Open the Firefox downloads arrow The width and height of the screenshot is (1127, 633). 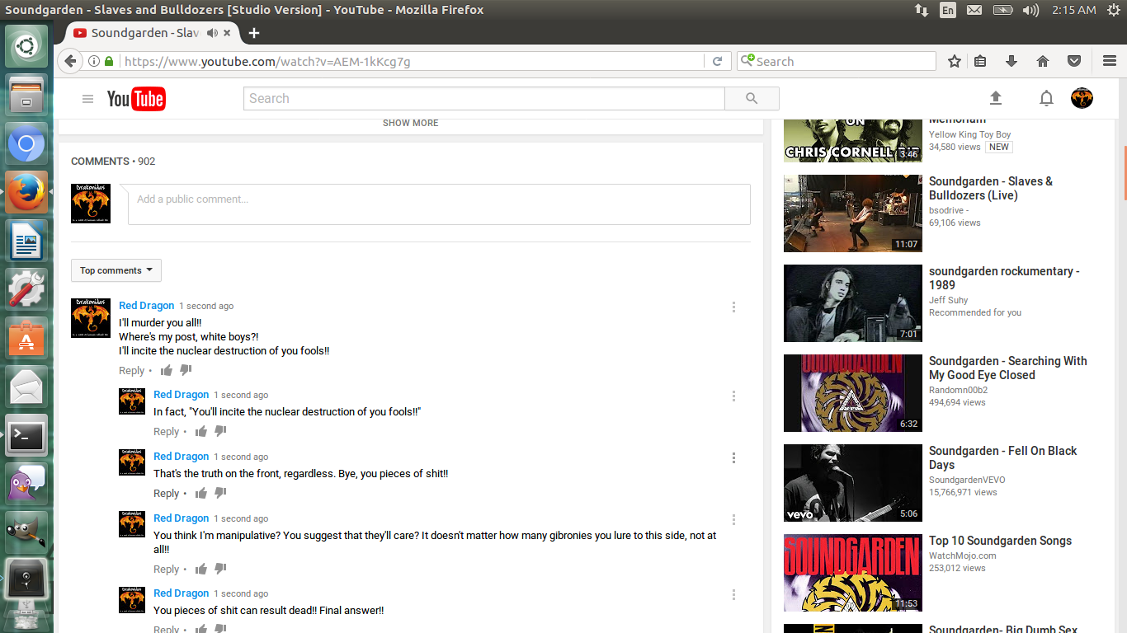tap(1011, 61)
